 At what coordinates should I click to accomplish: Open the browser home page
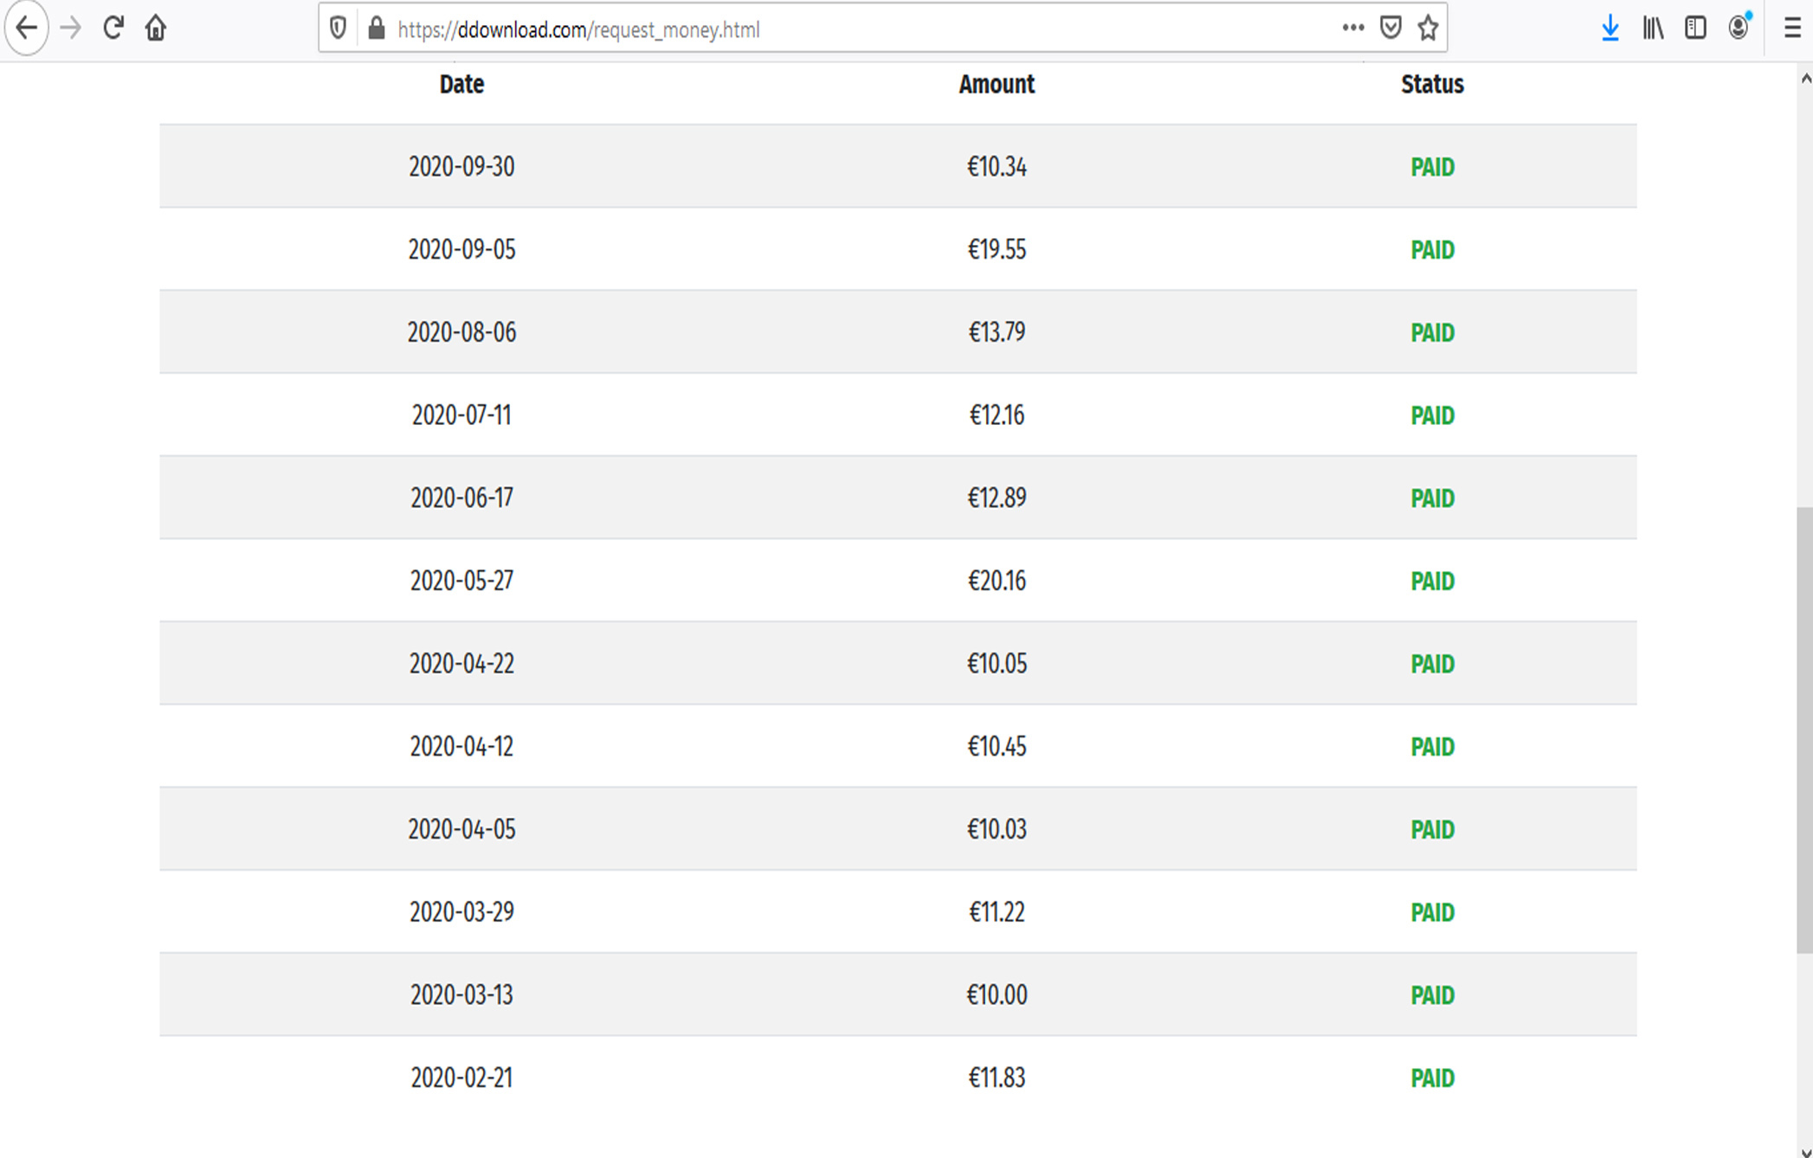[x=156, y=29]
